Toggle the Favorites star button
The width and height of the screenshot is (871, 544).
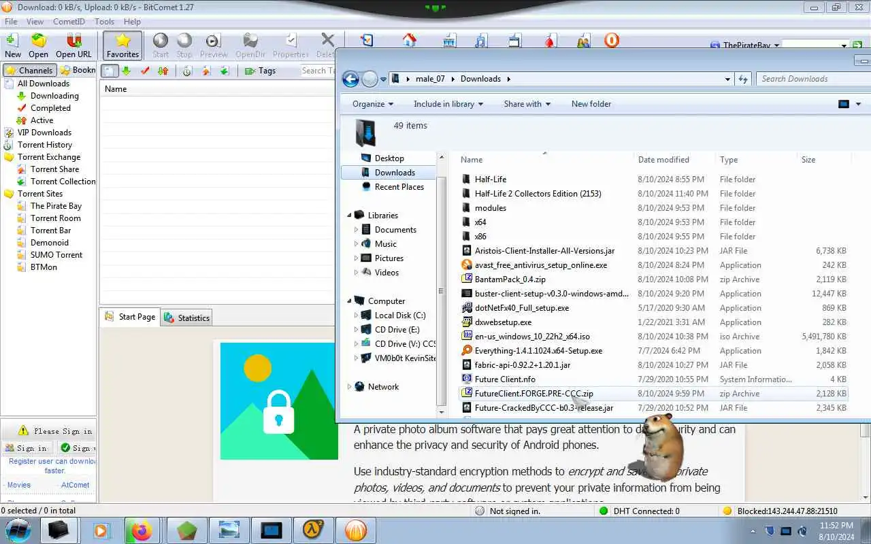click(x=122, y=46)
